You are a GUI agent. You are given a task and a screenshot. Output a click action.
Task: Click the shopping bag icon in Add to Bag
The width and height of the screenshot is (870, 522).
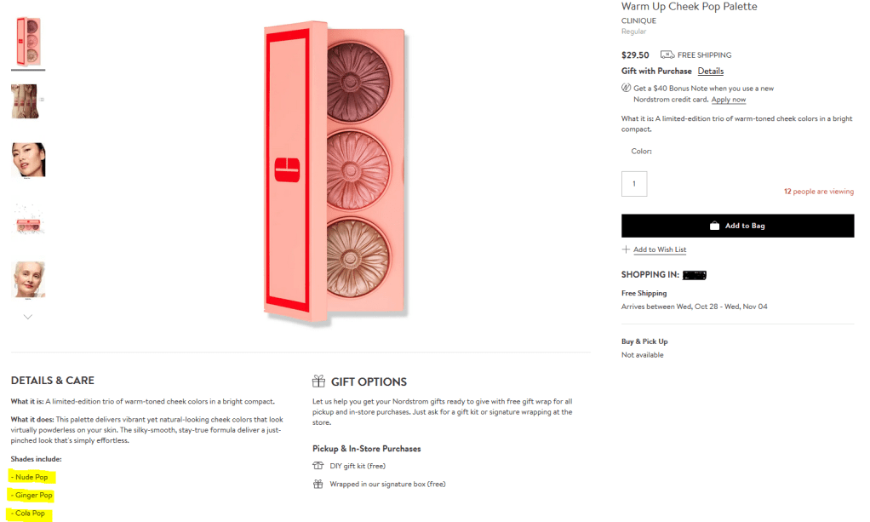(715, 226)
